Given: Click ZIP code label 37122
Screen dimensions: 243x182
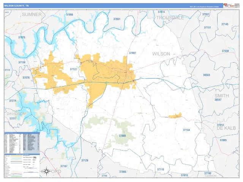Looking at the screenshot, I should pyautogui.click(x=73, y=69).
